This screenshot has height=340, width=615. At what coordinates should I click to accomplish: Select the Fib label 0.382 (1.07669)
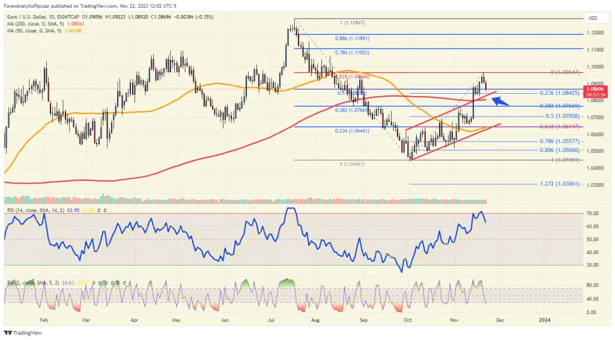click(559, 106)
